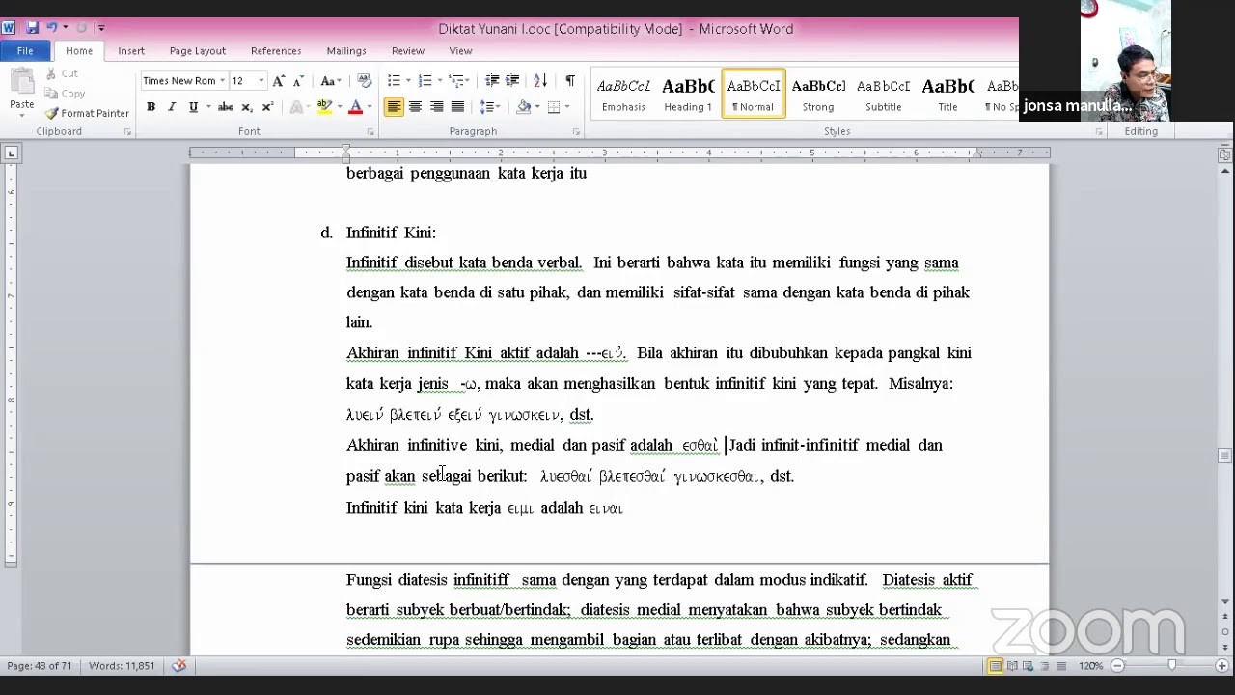Apply the Heading 1 style
This screenshot has width=1235, height=695.
(688, 94)
